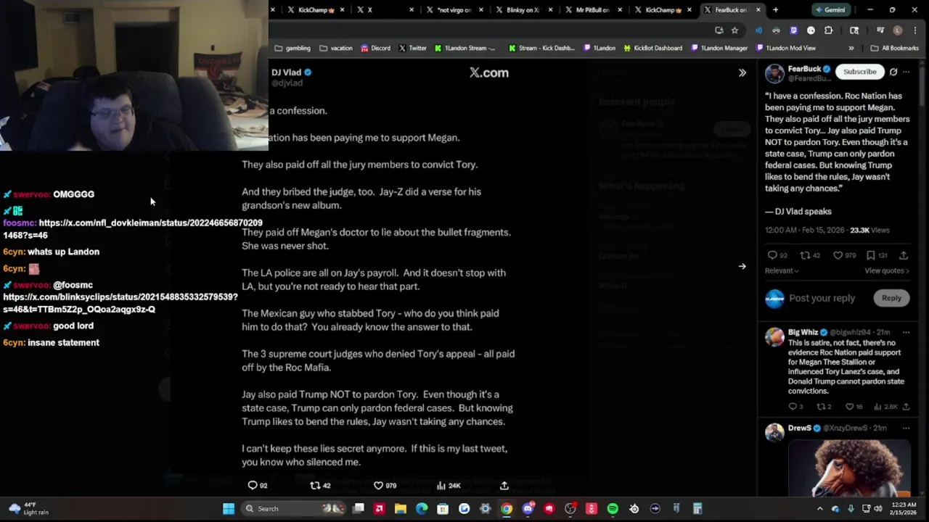Share the FearBuck post in the sidebar
This screenshot has height=522, width=929.
[903, 255]
